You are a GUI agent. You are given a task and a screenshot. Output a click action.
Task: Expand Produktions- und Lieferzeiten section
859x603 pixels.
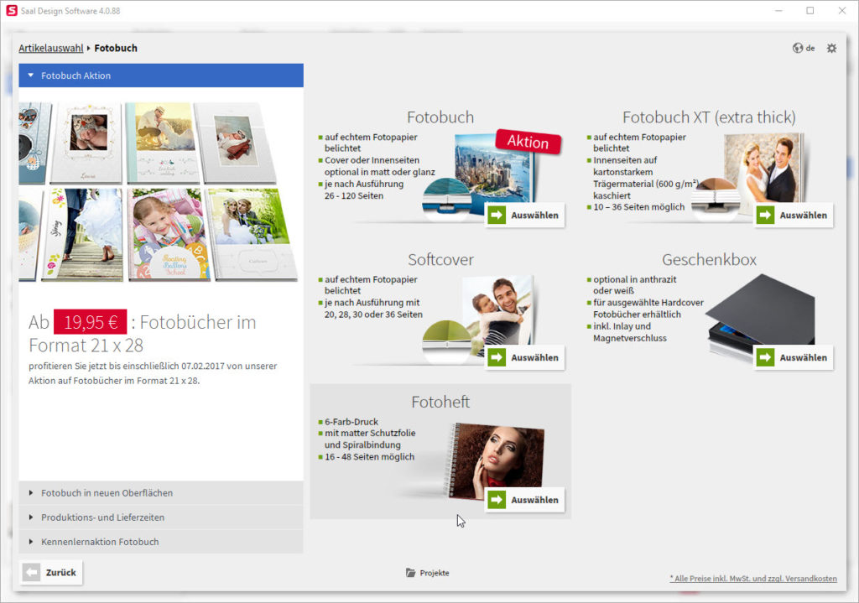click(161, 517)
